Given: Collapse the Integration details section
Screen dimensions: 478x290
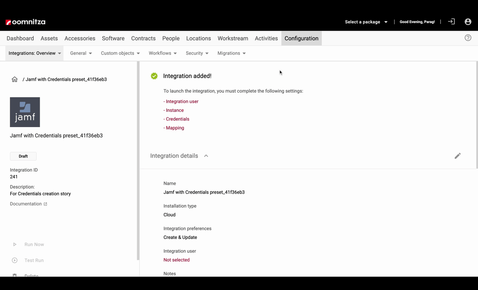Looking at the screenshot, I should point(206,156).
